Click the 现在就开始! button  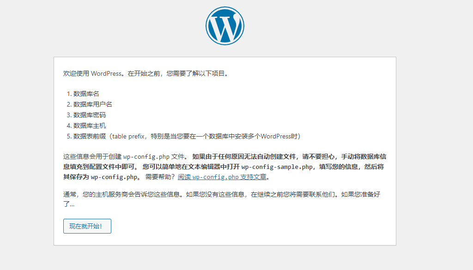coord(87,226)
